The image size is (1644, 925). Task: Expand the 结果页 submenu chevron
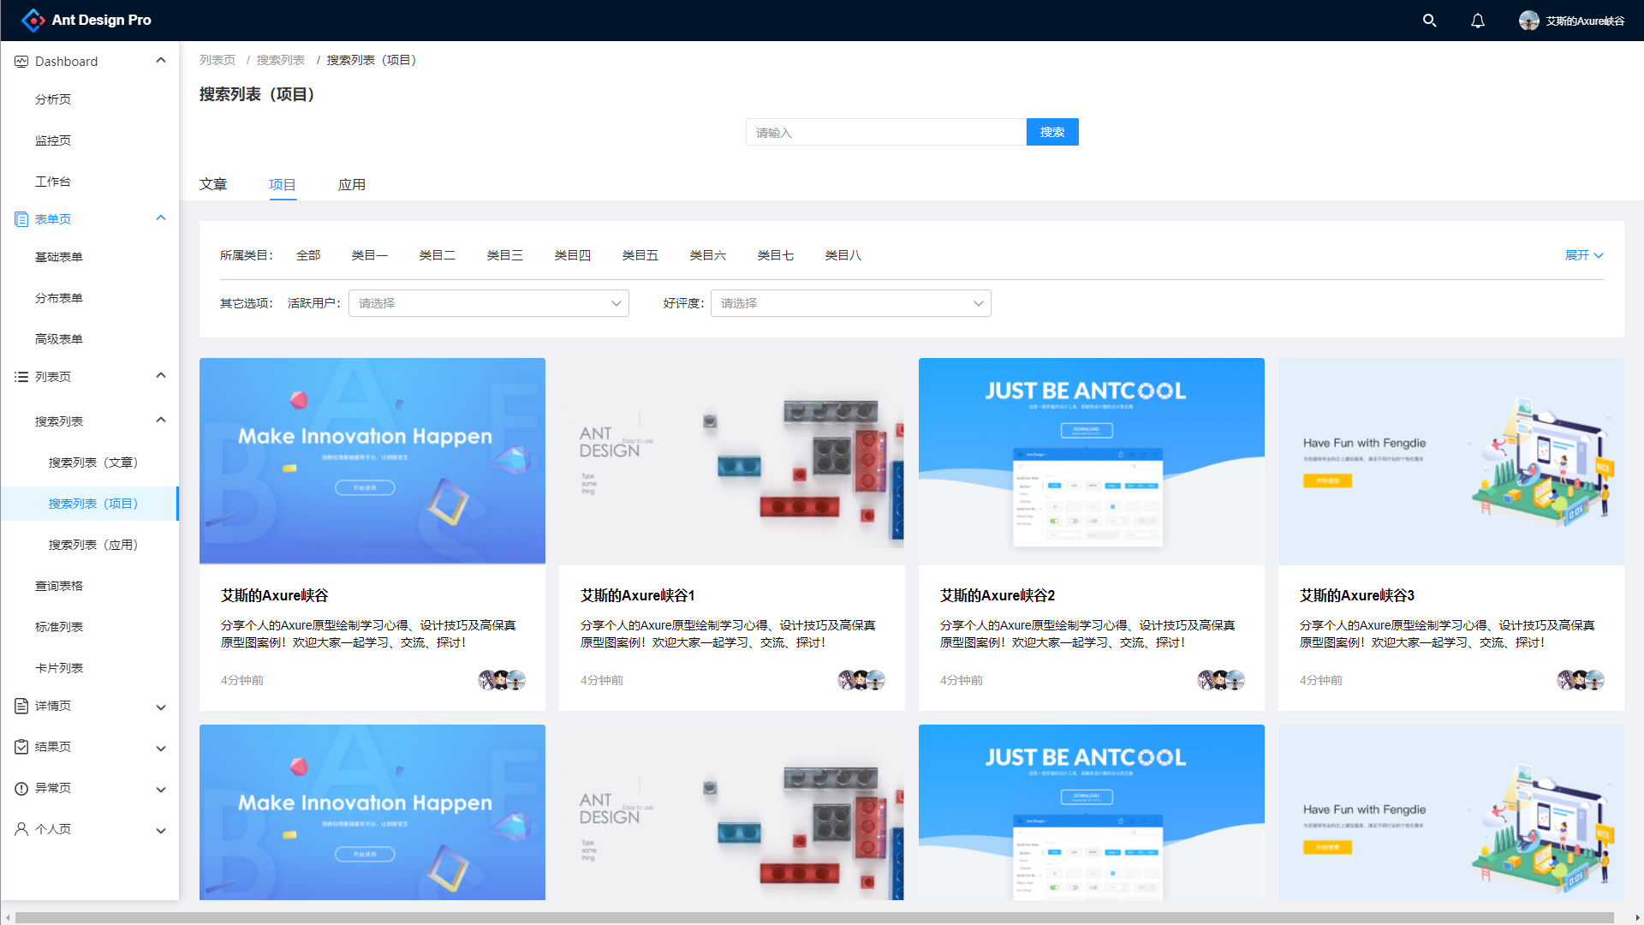(x=161, y=749)
